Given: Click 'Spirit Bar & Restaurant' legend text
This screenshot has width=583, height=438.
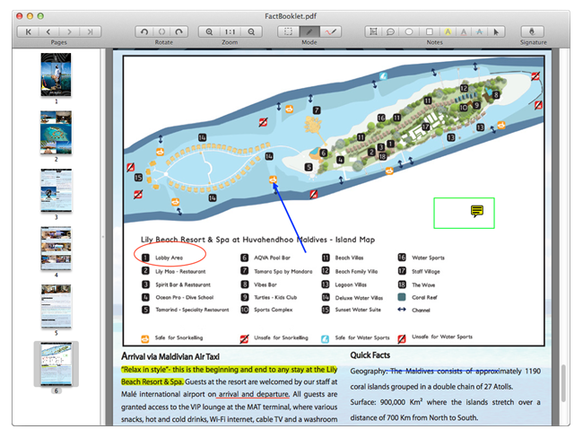Looking at the screenshot, I should 183,285.
